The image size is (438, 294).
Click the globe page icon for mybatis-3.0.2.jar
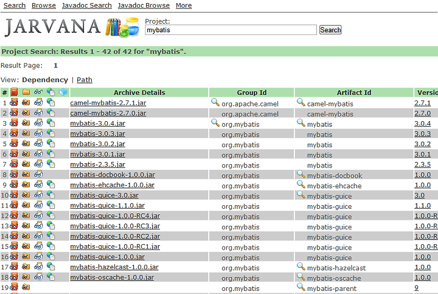coord(51,144)
